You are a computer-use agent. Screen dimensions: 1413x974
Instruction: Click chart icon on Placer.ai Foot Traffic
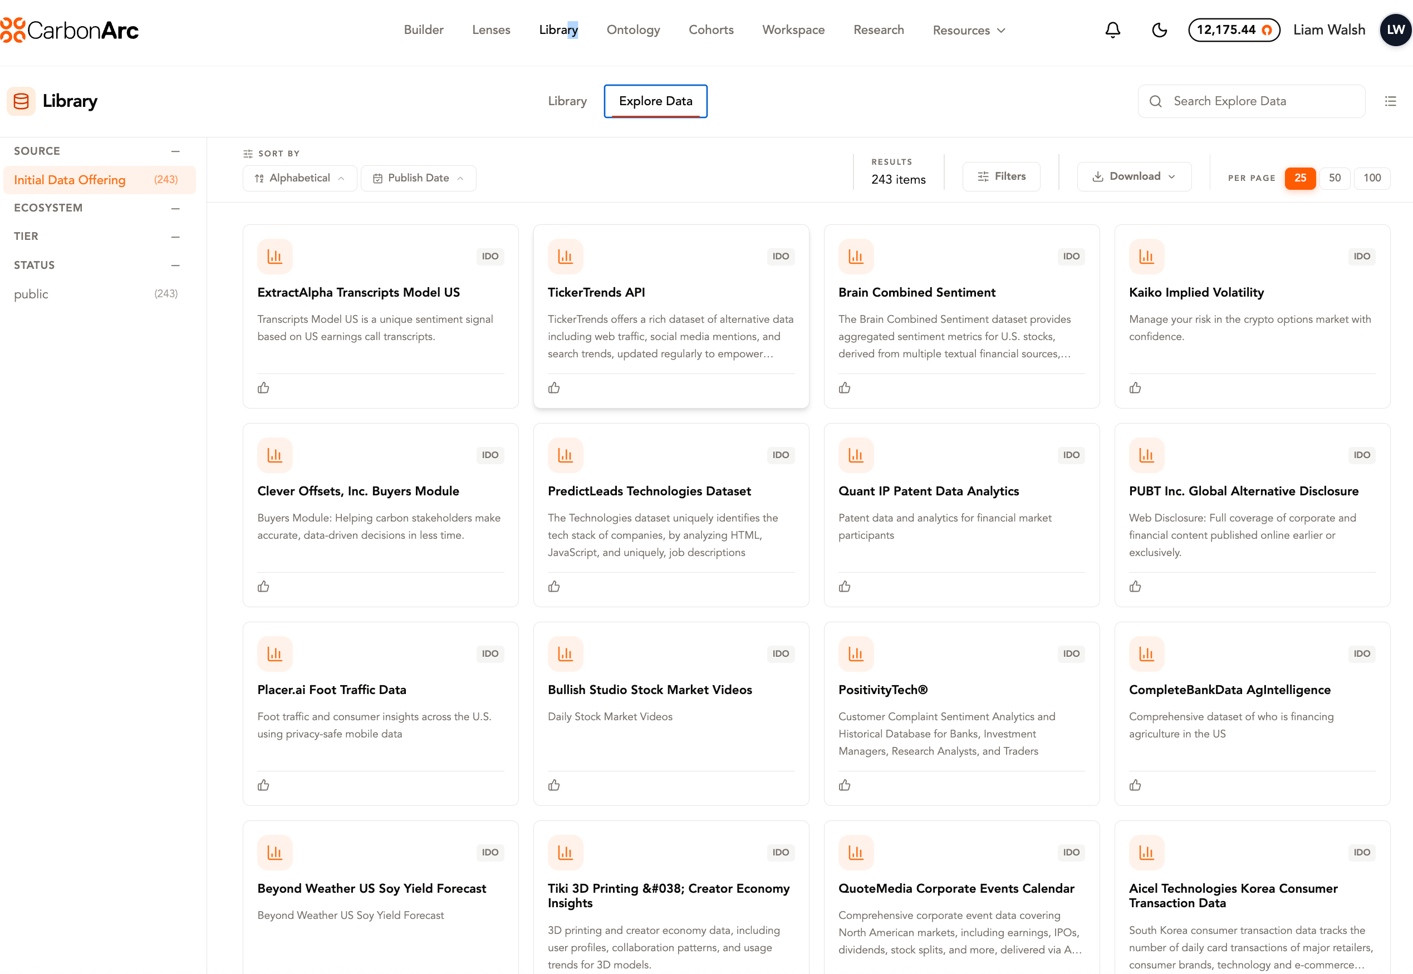coord(274,653)
